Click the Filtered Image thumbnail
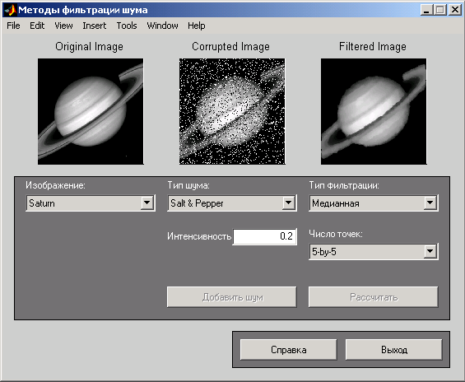Viewport: 465px width, 382px height. pyautogui.click(x=374, y=111)
